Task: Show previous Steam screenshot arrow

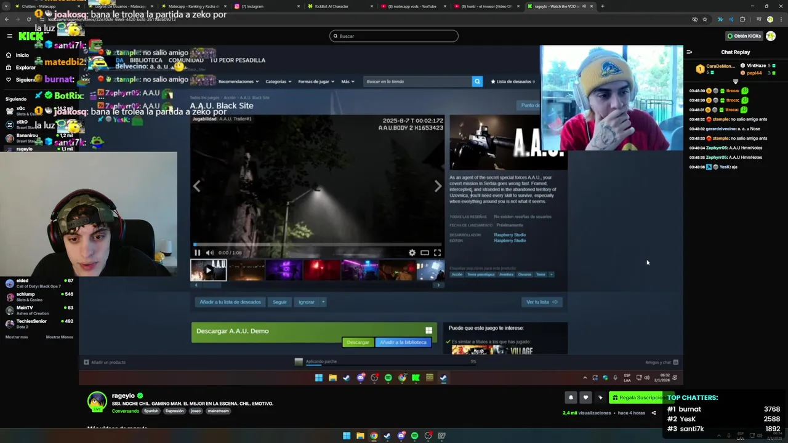Action: click(x=197, y=186)
